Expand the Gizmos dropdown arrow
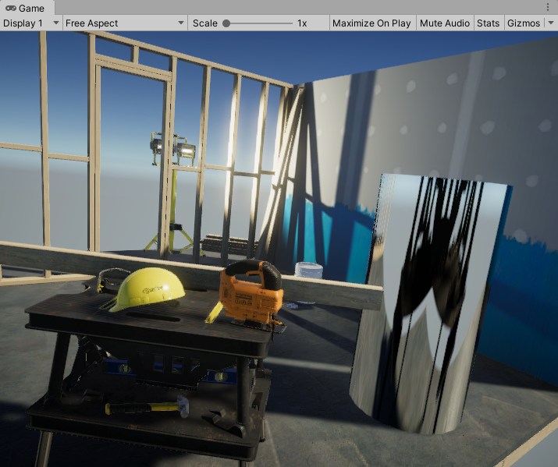 coord(550,23)
